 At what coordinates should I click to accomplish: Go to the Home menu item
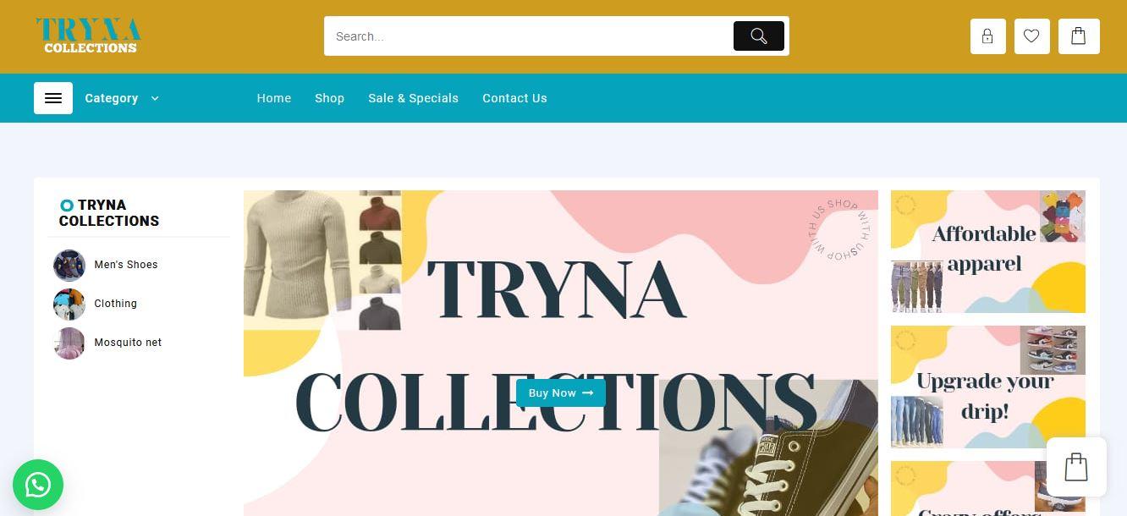pos(274,98)
